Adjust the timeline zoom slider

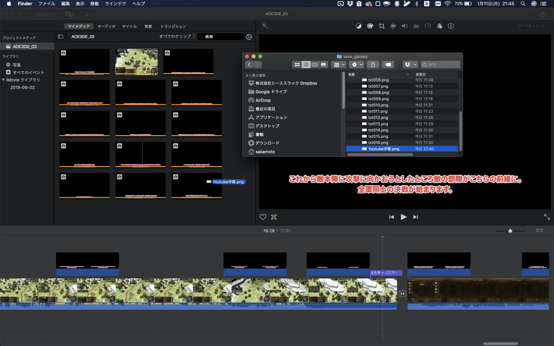(x=510, y=230)
